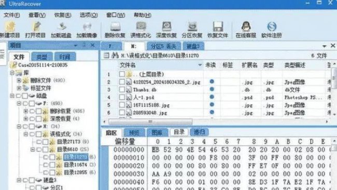
Task: Collapse the 误格式化 (34) node
Action: 26,134
